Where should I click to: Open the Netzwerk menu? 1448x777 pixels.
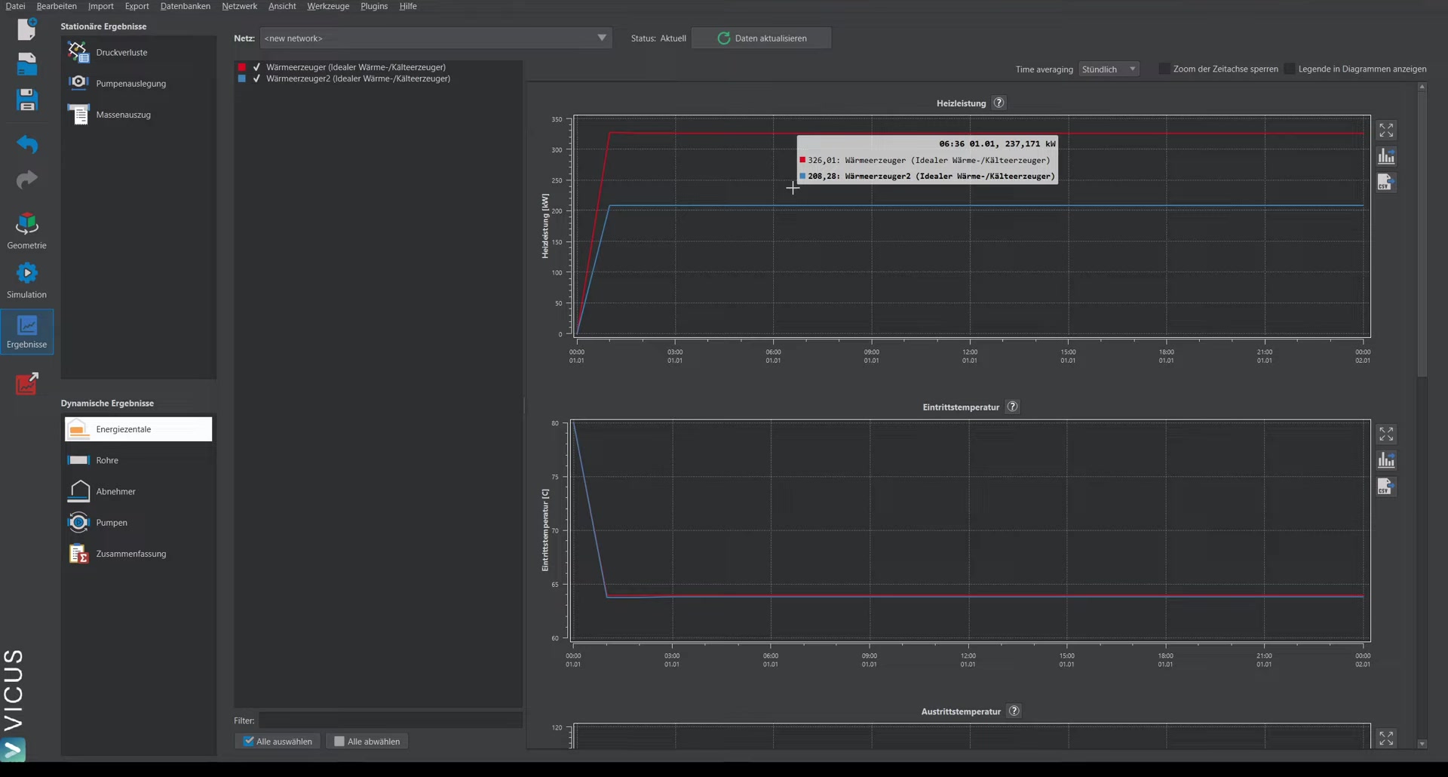click(x=239, y=6)
